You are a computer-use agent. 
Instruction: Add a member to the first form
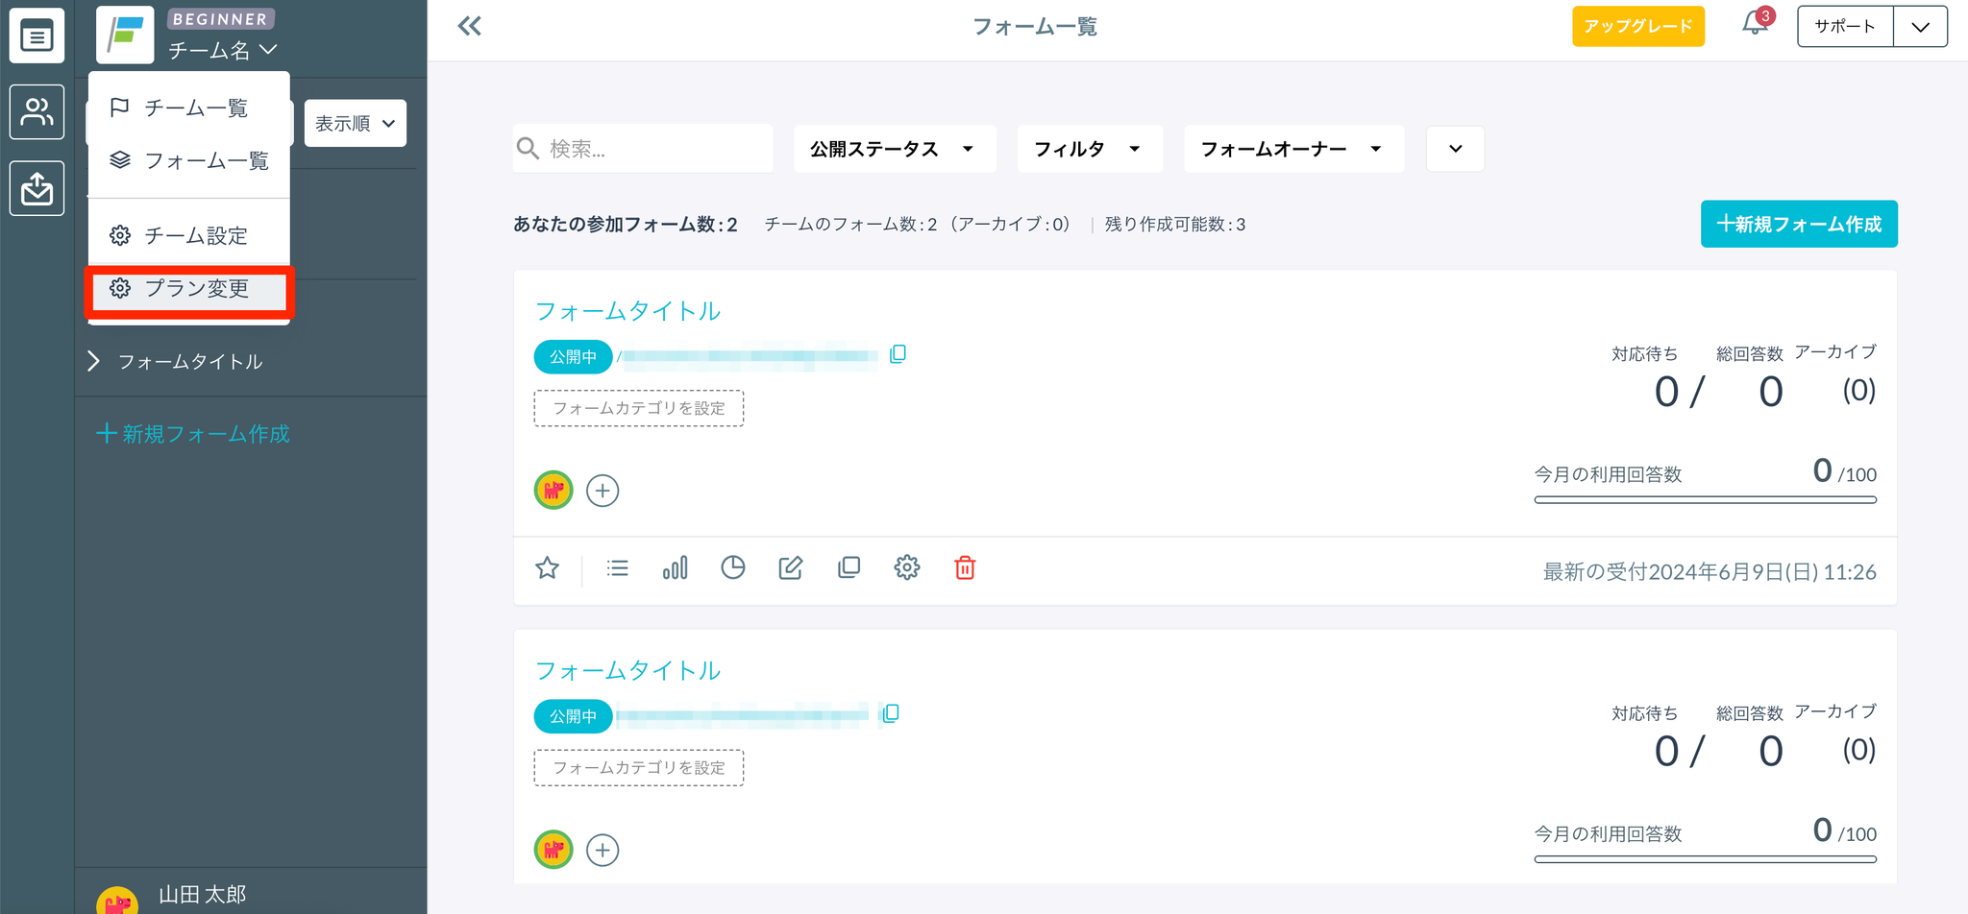point(603,491)
